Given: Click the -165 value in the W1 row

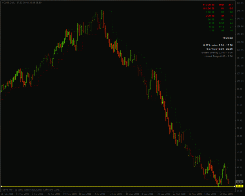Looking at the screenshot, I should click(x=230, y=9).
